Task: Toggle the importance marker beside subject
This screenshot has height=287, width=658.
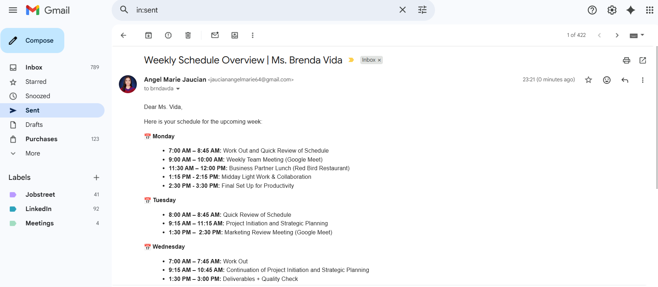Action: point(351,60)
